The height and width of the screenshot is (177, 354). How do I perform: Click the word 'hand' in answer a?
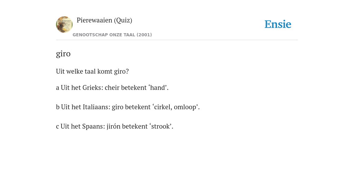coord(158,87)
